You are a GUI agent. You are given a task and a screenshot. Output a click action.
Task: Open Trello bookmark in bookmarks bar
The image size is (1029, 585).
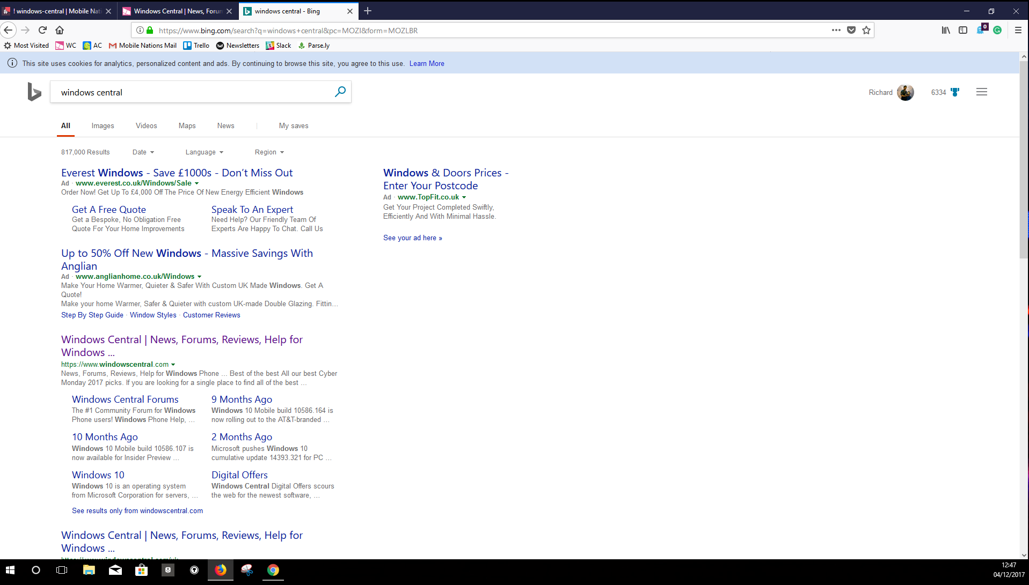tap(196, 46)
